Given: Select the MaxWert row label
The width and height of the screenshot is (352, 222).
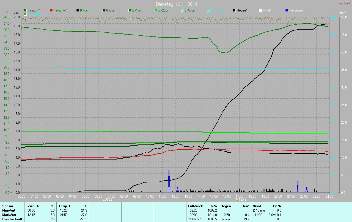Looking at the screenshot, I should click(9, 215).
